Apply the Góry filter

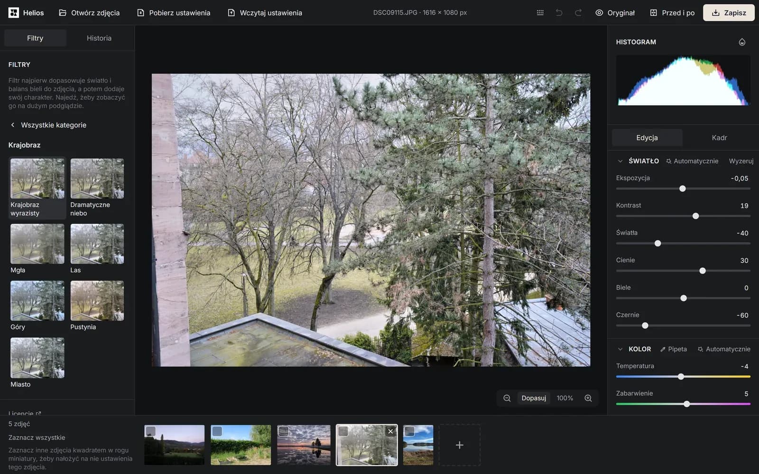coord(37,306)
